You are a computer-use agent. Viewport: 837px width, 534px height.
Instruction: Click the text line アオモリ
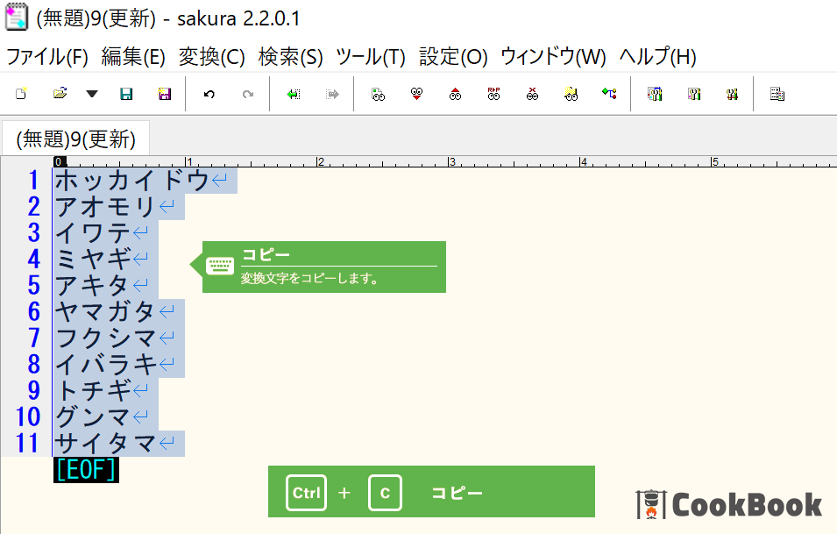coord(106,207)
